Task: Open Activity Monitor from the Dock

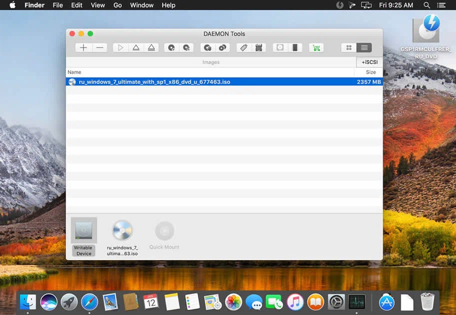Action: tap(357, 302)
